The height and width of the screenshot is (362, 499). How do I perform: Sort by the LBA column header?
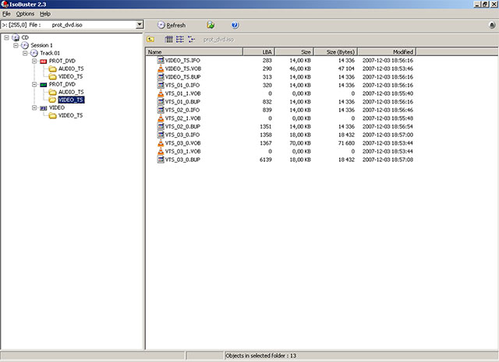(x=258, y=52)
